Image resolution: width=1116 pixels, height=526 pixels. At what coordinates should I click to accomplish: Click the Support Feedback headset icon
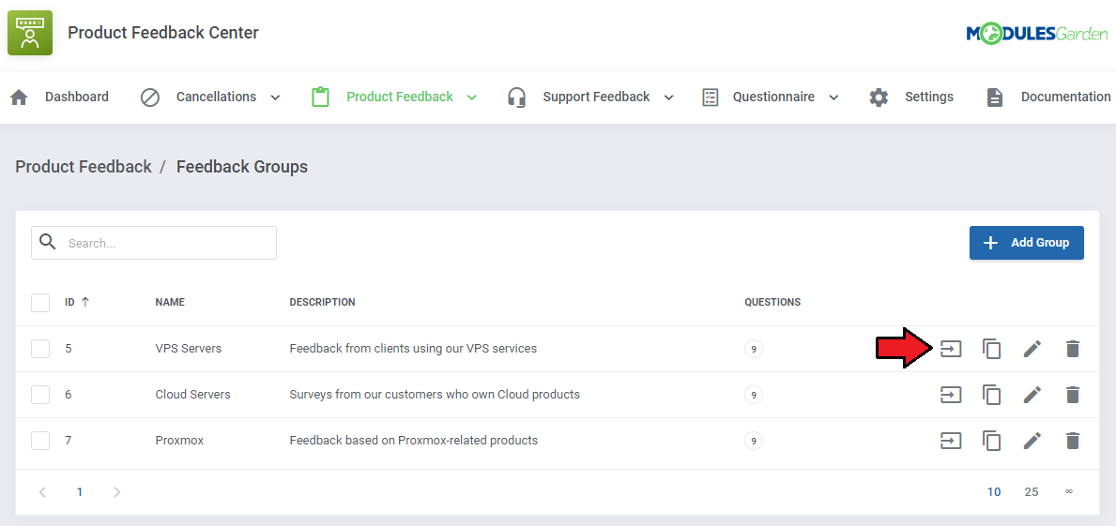tap(517, 98)
